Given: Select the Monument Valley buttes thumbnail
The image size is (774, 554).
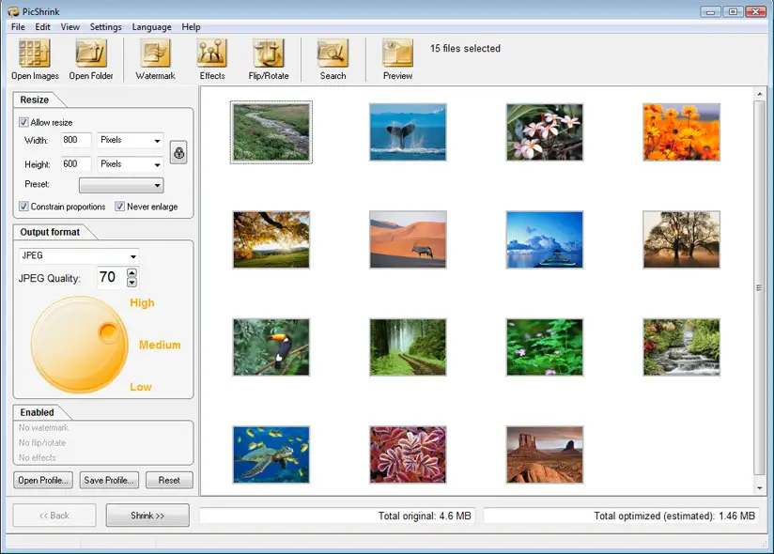Looking at the screenshot, I should click(545, 454).
